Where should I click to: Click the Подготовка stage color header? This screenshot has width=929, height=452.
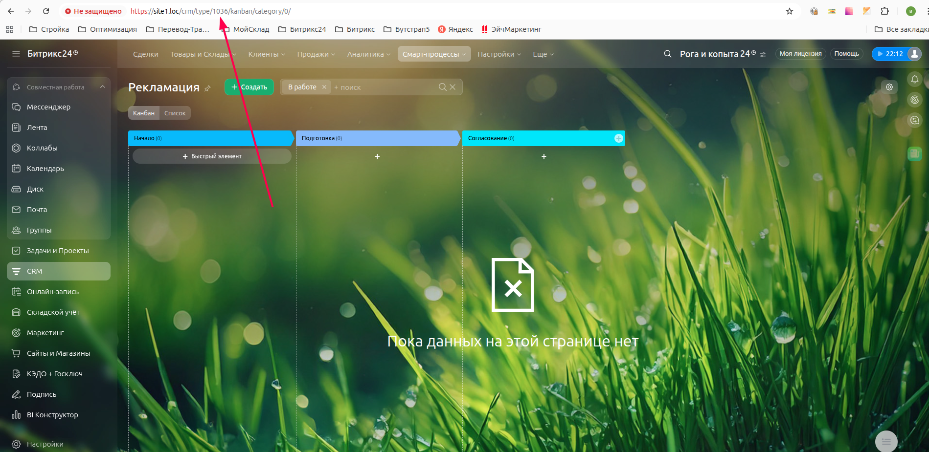pos(377,138)
